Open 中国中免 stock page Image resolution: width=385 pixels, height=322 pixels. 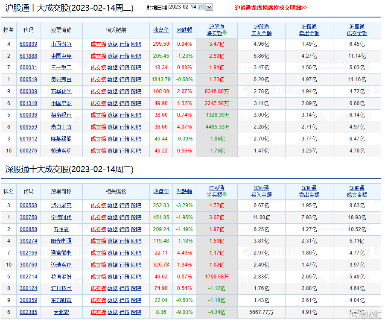pos(61,56)
